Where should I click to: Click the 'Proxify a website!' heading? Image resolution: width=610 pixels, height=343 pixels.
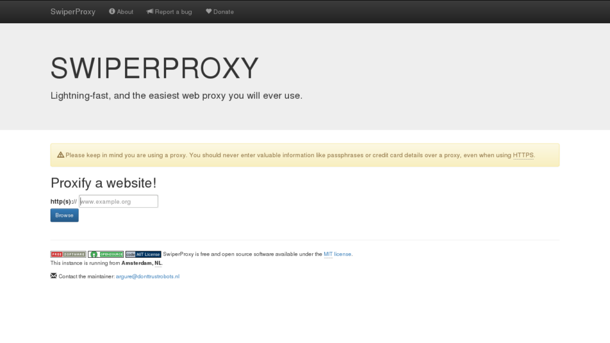(x=104, y=183)
